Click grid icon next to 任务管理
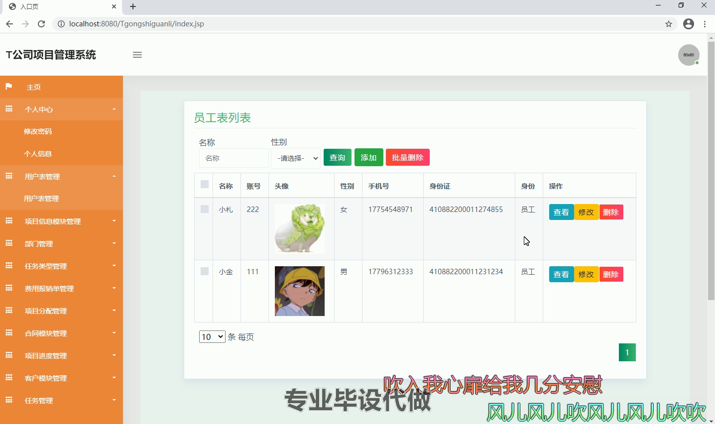This screenshot has width=715, height=424. 9,400
